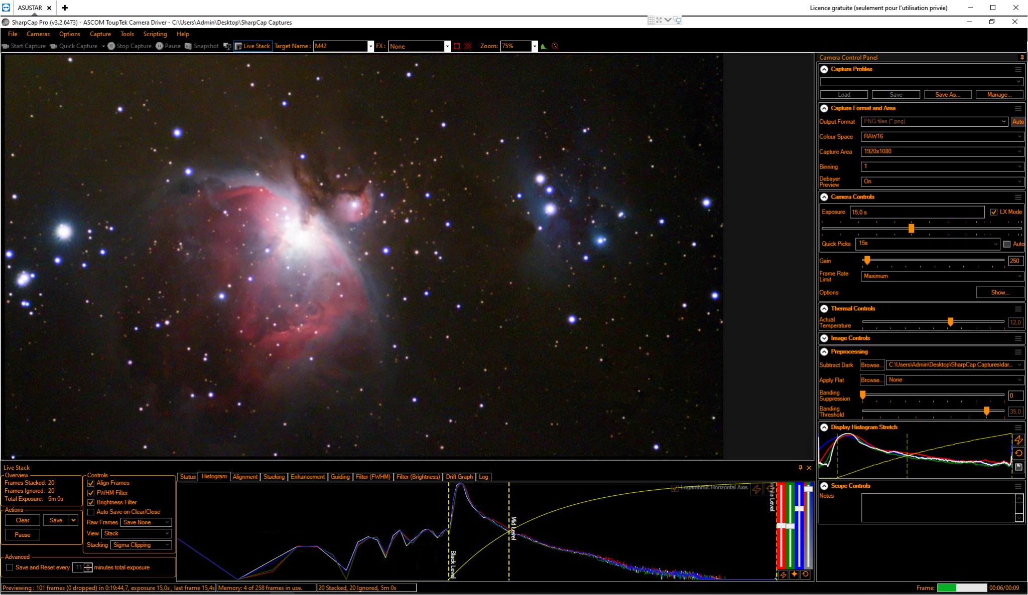Enable Auto Save on Clear/Close

pyautogui.click(x=91, y=512)
